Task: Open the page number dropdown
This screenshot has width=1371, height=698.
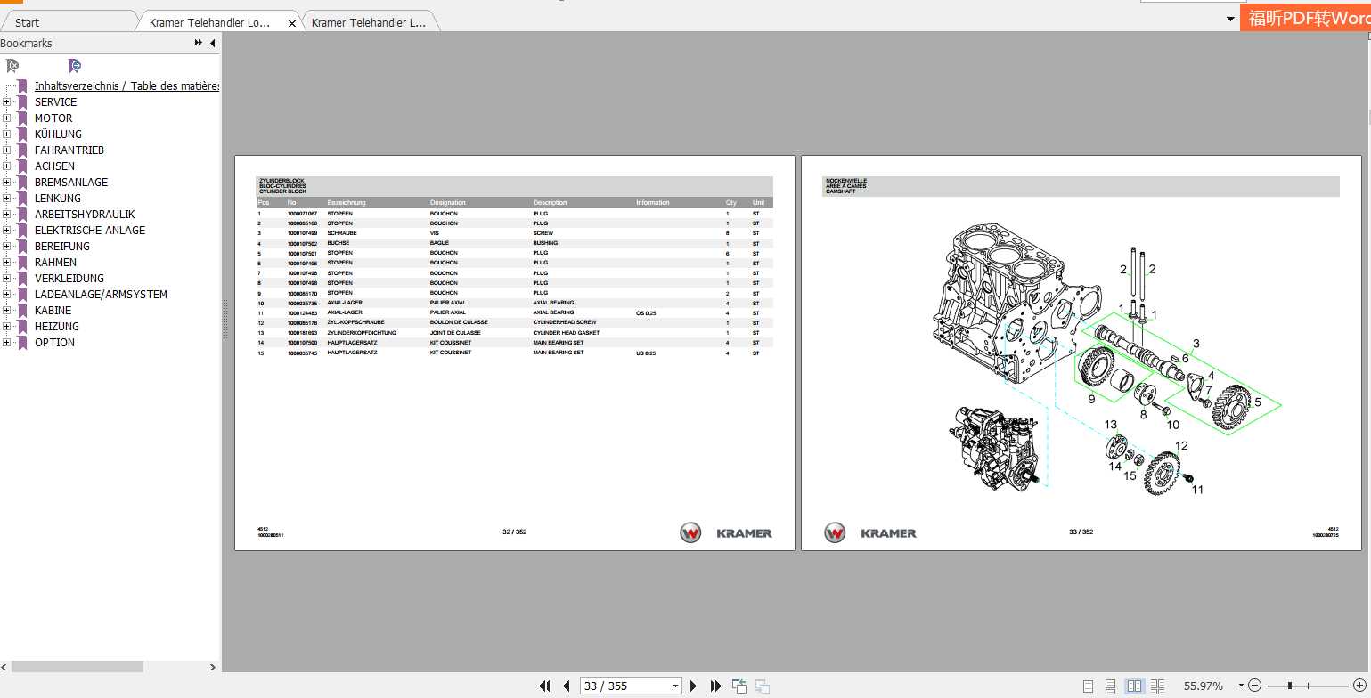Action: 675,686
